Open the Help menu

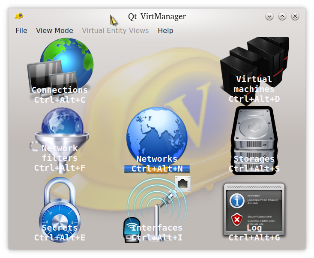pos(165,31)
